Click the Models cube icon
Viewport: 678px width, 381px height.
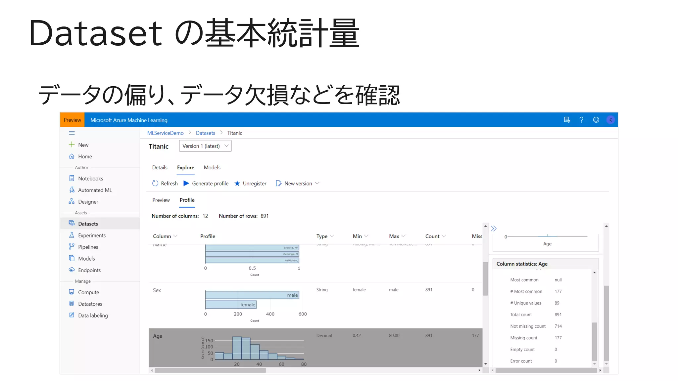coord(72,258)
